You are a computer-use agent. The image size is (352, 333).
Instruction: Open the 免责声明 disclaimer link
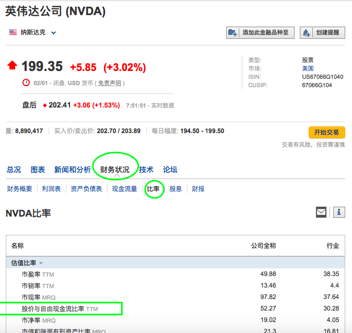110,84
